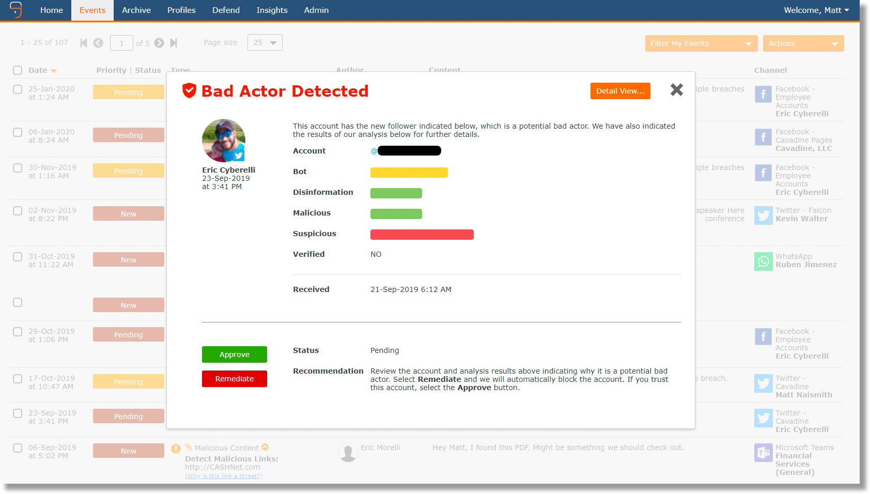Image resolution: width=870 pixels, height=494 pixels.
Task: Click the red shield icon in dialog title
Action: [190, 90]
